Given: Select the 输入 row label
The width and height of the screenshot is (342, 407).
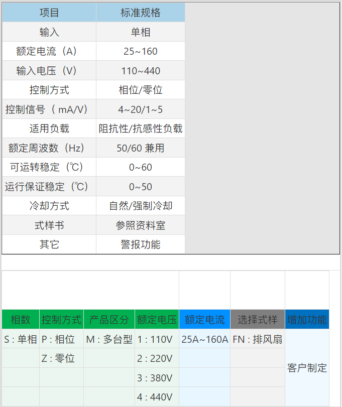Looking at the screenshot, I should 49,32.
